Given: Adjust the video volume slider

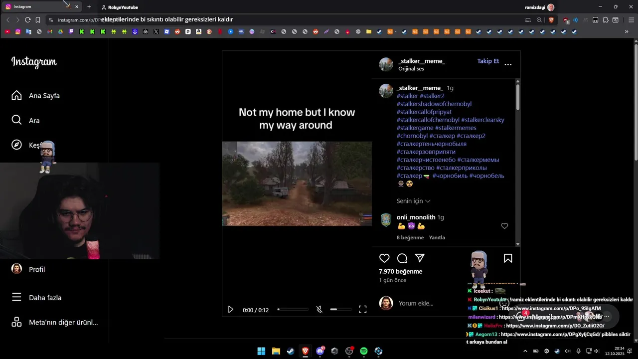Looking at the screenshot, I should [x=341, y=310].
